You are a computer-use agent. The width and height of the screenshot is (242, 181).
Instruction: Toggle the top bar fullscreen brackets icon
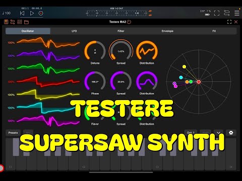[217, 13]
